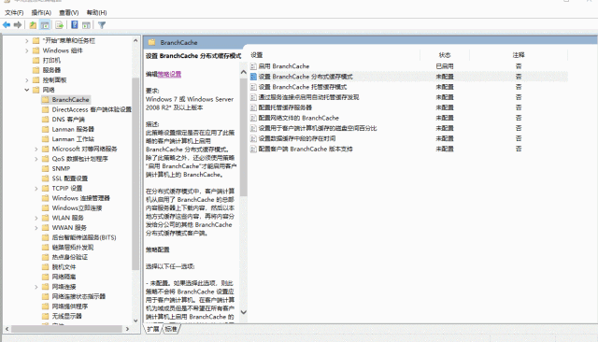Screen dimensions: 598x342
Task: Click tree pane scroll up arrow
Action: (135, 40)
